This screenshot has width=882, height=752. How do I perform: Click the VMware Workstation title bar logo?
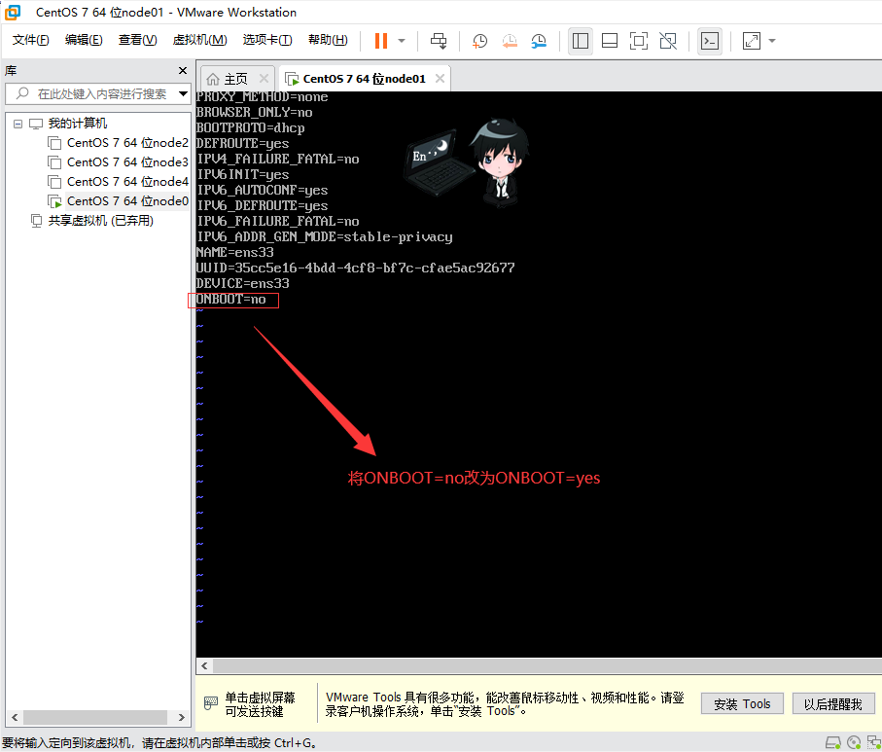(x=13, y=12)
